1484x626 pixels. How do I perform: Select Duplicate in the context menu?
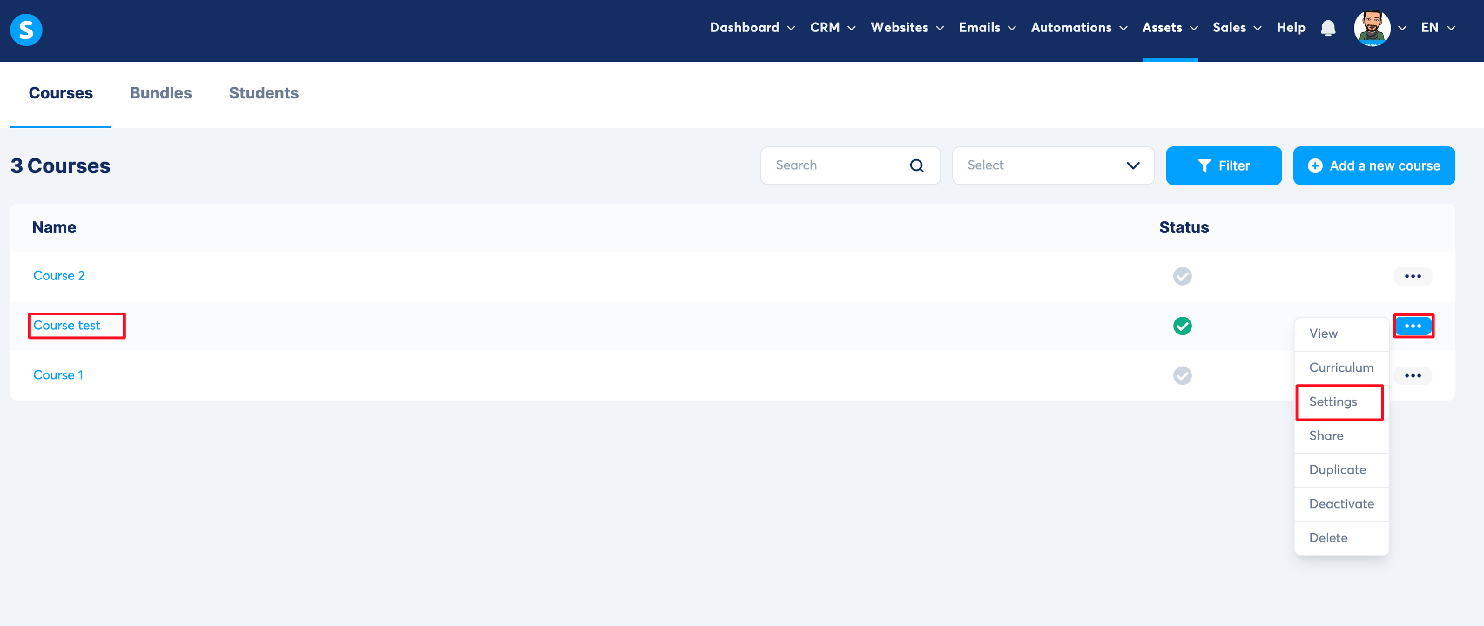(x=1337, y=470)
